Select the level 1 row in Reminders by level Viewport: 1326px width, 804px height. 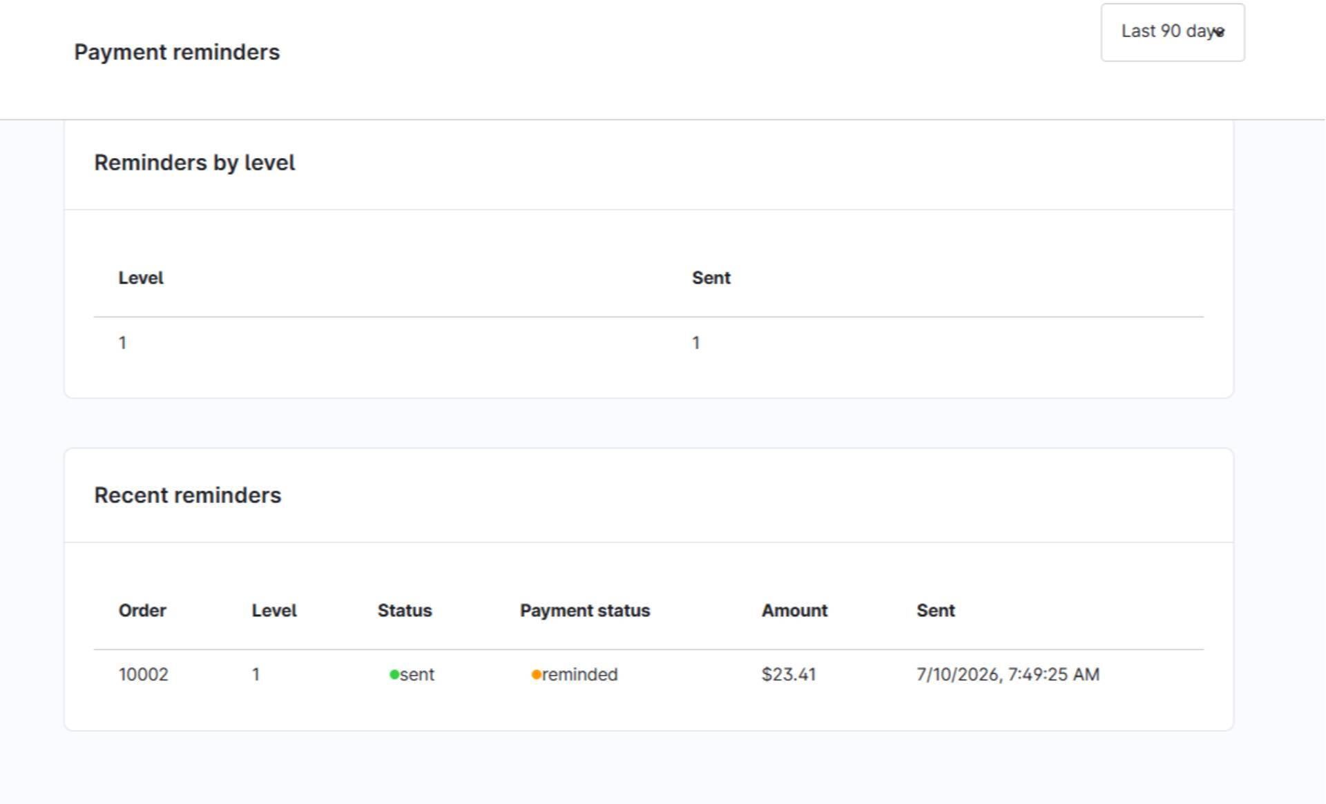tap(648, 343)
